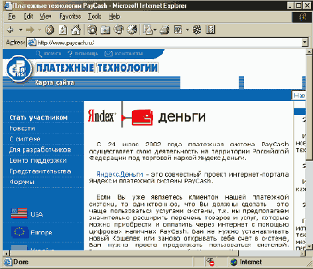
Task: Click the Forward arrow toolbar button
Action: [30, 29]
